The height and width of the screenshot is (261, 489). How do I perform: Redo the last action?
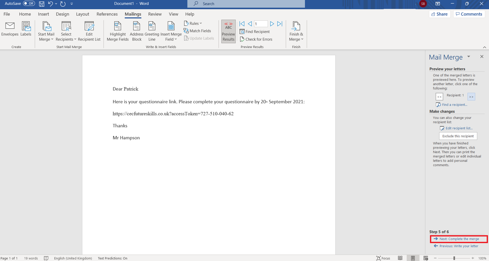(x=63, y=4)
